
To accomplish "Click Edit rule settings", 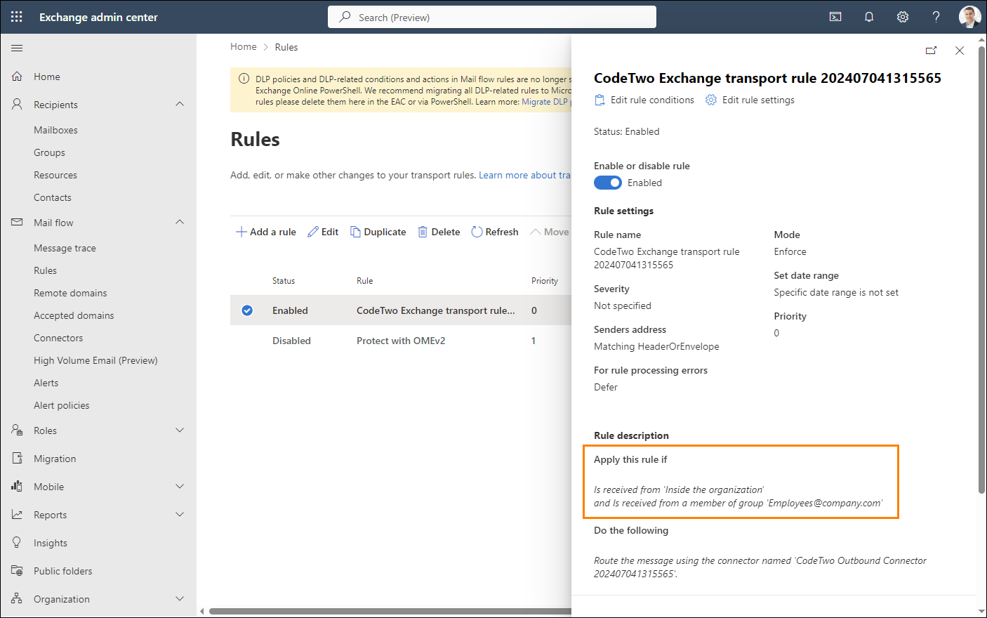I will (x=750, y=100).
